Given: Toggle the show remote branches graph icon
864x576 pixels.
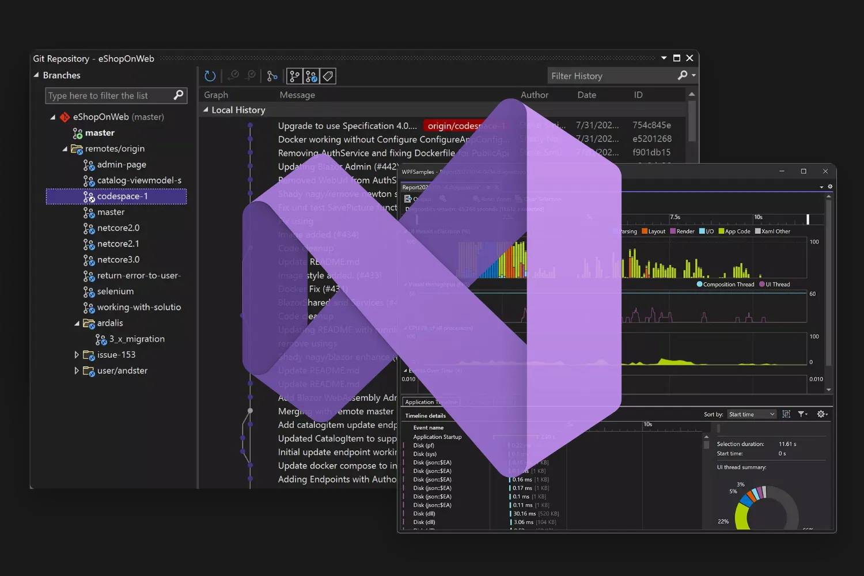Looking at the screenshot, I should (x=311, y=75).
